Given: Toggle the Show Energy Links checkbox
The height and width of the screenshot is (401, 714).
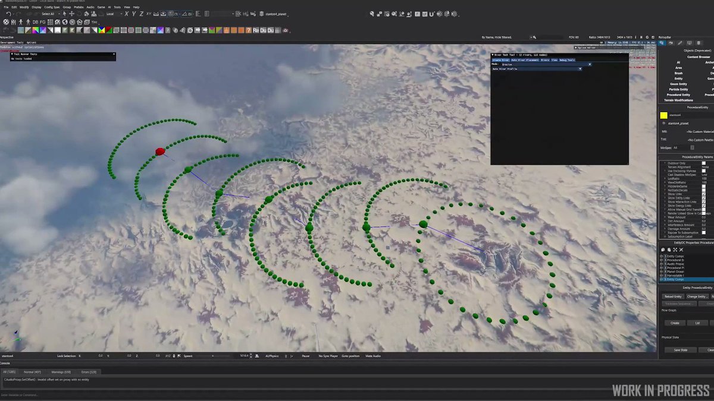Looking at the screenshot, I should click(704, 206).
